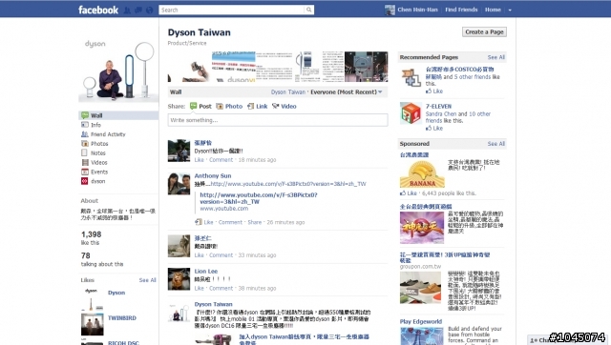Screen dimensions: 611x345
Task: Click the Info sidebar icon
Action: point(85,125)
